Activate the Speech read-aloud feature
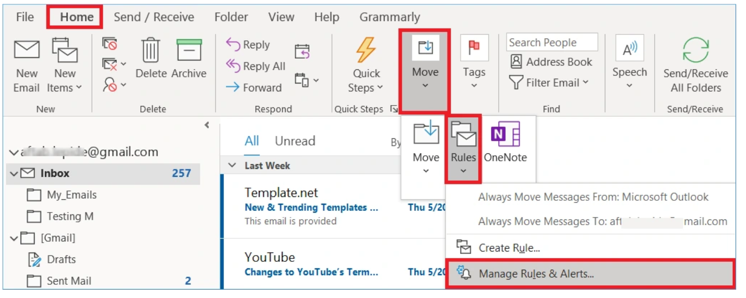Image resolution: width=746 pixels, height=298 pixels. 630,64
